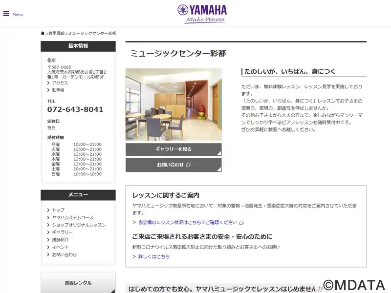
Task: Click 基本情報 sidebar header
Action: coord(78,46)
